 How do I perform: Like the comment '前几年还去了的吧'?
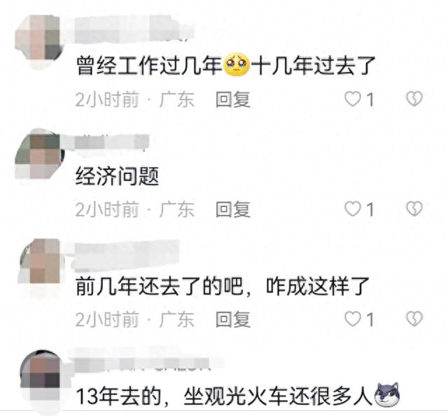[x=352, y=319]
